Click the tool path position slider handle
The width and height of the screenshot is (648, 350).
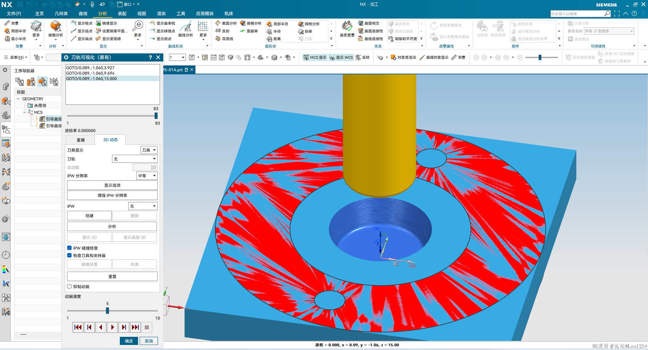coord(156,116)
